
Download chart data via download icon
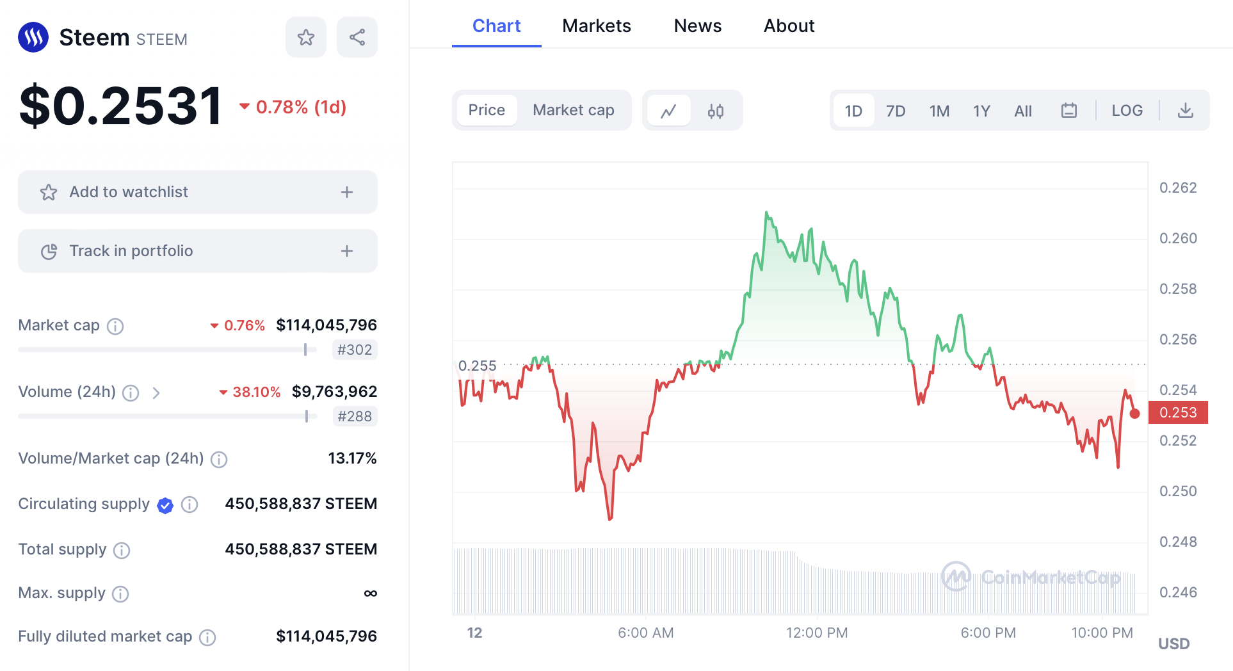click(1185, 111)
